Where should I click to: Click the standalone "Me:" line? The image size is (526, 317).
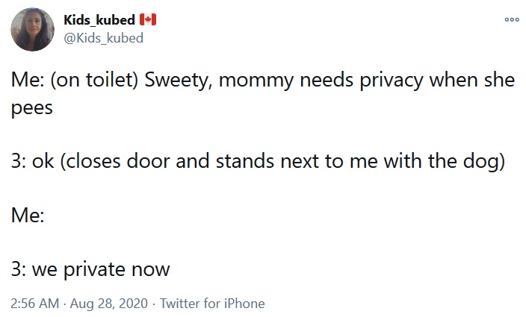click(27, 216)
